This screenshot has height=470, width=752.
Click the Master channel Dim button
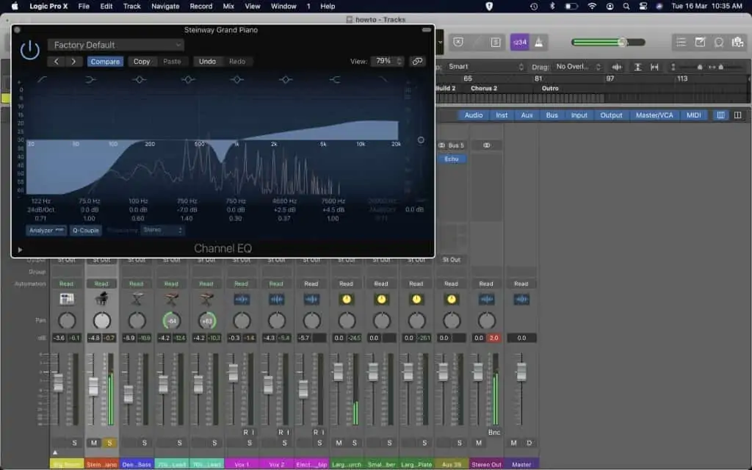[529, 443]
